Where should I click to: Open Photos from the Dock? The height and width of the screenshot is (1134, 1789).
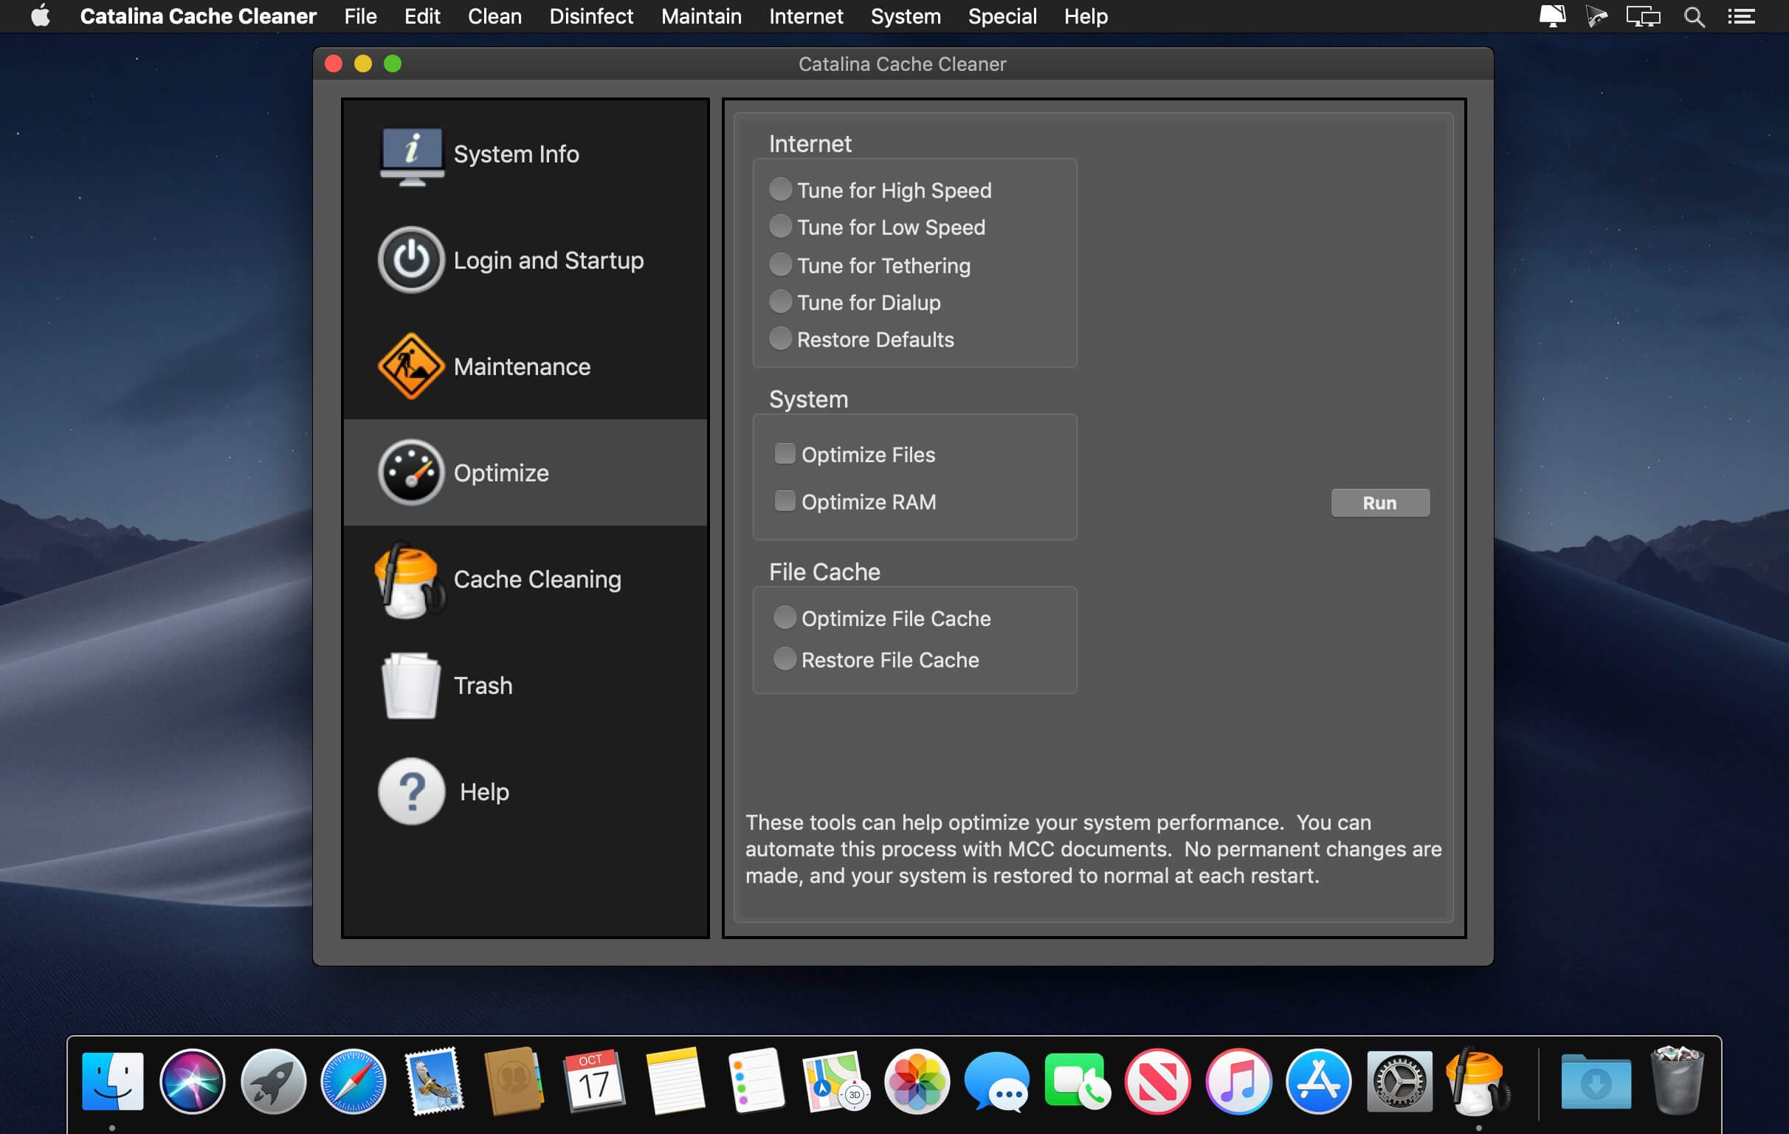[x=917, y=1082]
